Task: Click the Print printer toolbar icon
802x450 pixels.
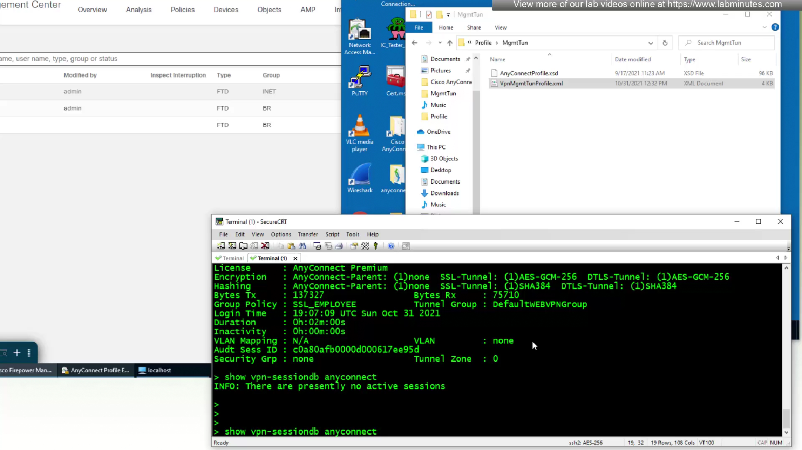Action: coord(339,246)
